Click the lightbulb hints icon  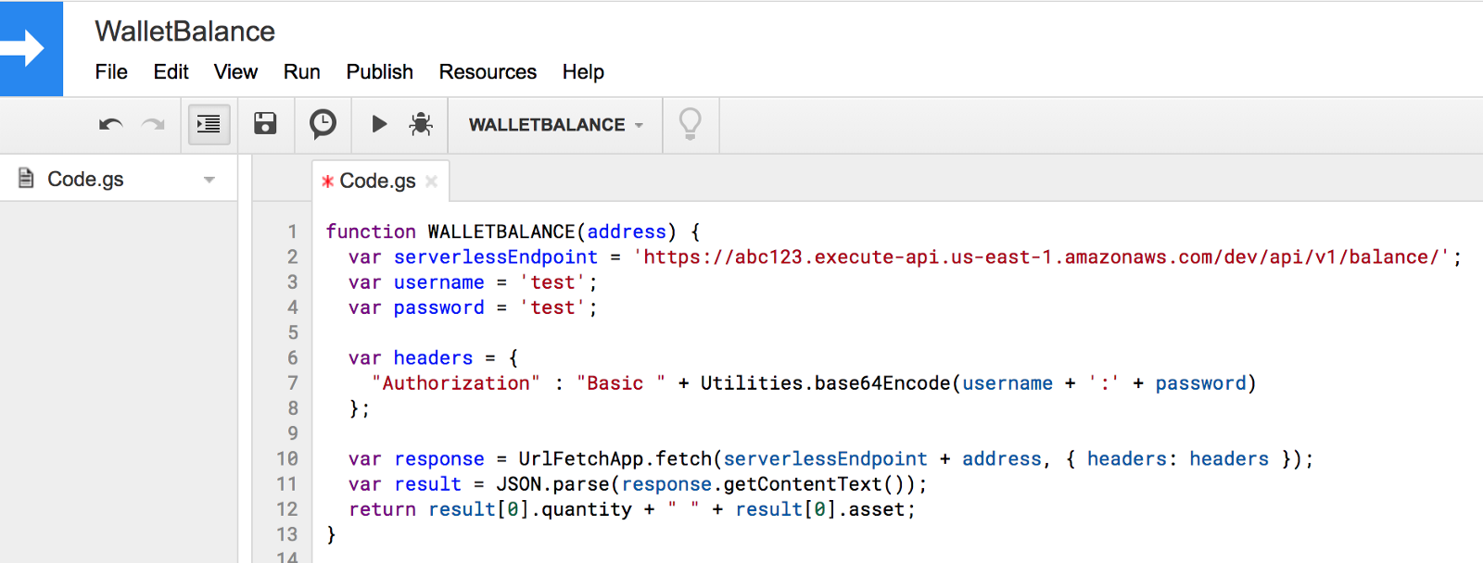point(690,124)
